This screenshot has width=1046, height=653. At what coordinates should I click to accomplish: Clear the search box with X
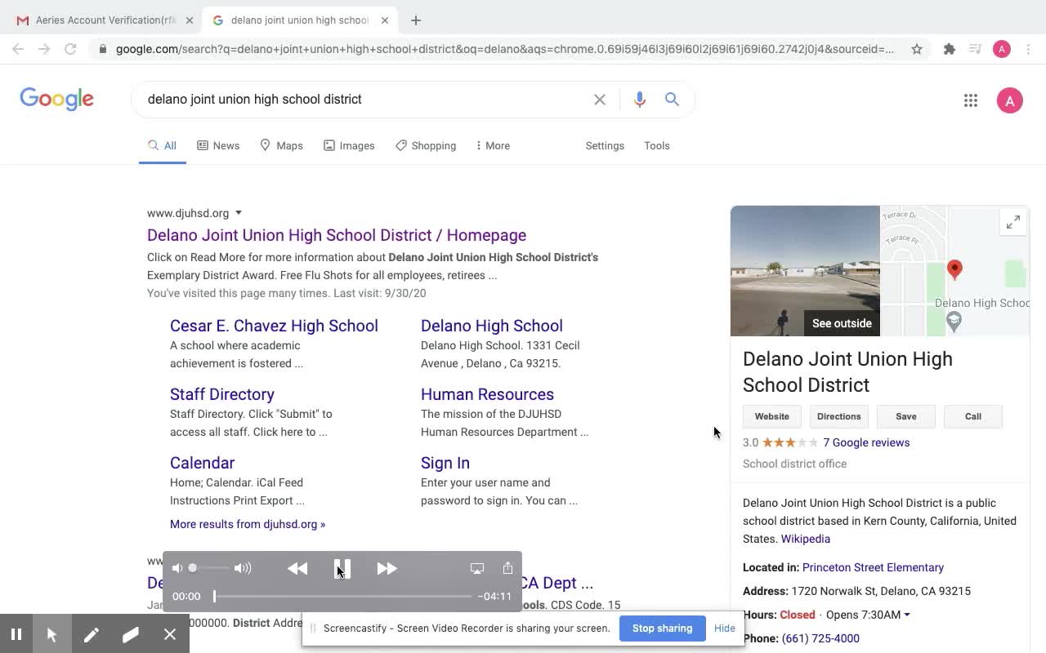pos(600,100)
